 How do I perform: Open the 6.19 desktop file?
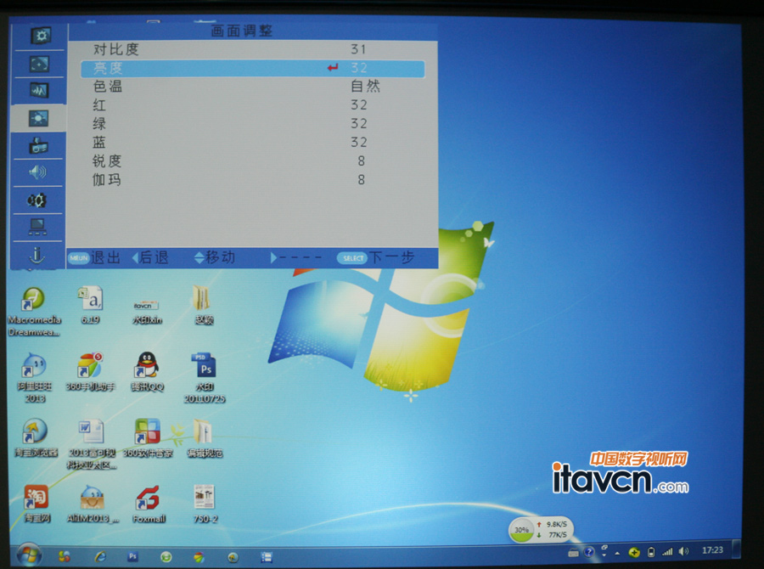coord(91,305)
